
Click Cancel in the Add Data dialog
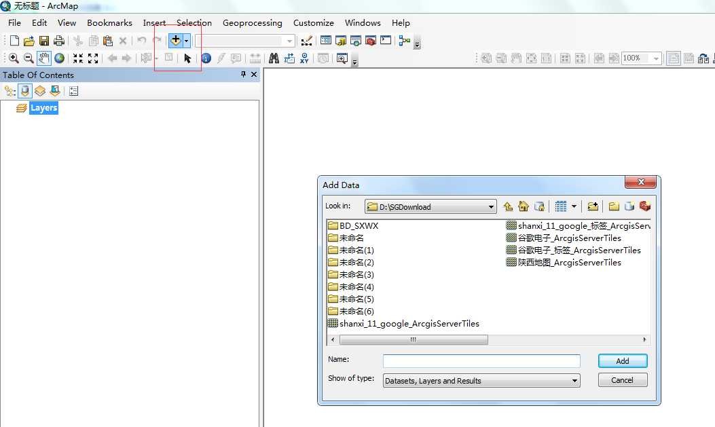tap(623, 380)
